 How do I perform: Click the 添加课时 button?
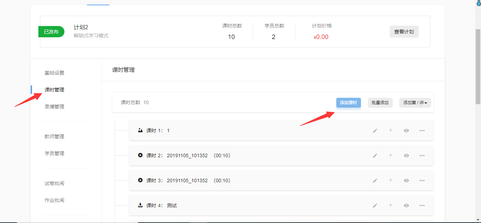[348, 103]
